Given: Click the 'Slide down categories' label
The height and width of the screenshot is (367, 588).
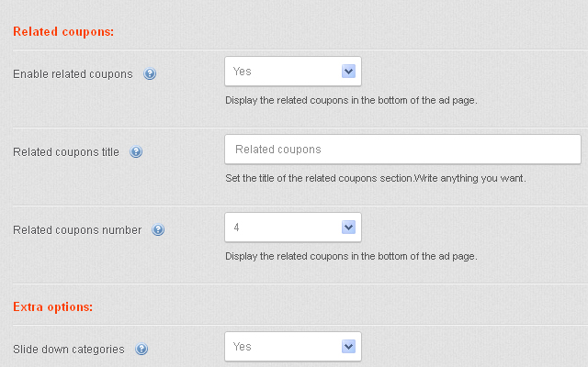Looking at the screenshot, I should tap(69, 350).
